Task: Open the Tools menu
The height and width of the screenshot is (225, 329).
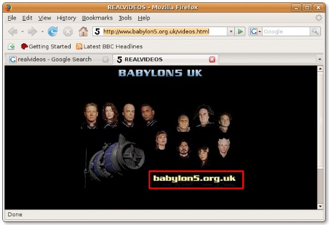Action: 125,18
